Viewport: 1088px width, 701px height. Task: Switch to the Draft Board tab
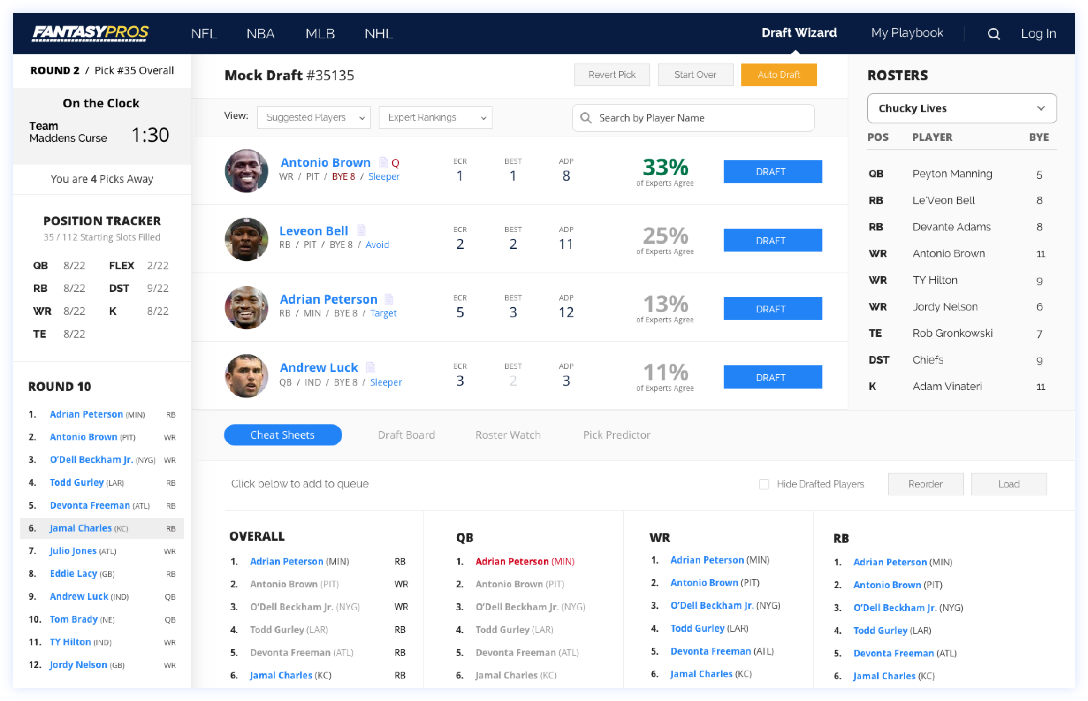point(406,435)
